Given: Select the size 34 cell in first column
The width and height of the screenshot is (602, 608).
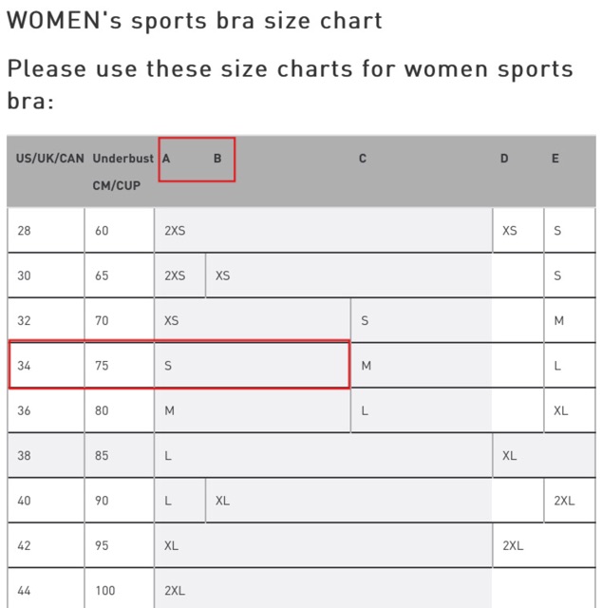Looking at the screenshot, I should pyautogui.click(x=25, y=365).
